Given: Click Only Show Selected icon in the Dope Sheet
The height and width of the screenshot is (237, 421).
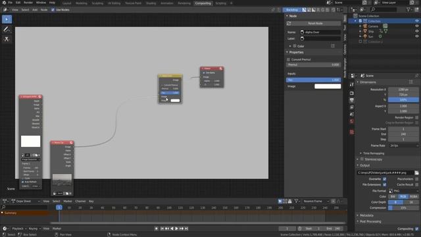Looking at the screenshot, I should click(280, 201).
